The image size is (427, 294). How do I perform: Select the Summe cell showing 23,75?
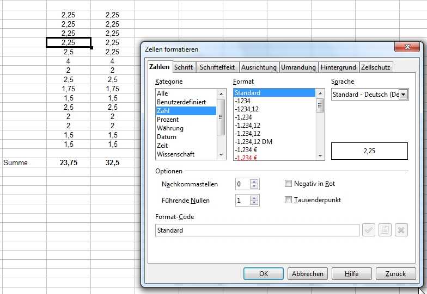tap(69, 162)
